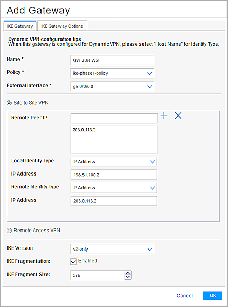This screenshot has height=307, width=228.
Task: Focus the empty Remote Peer IP field
Action: [x=114, y=118]
